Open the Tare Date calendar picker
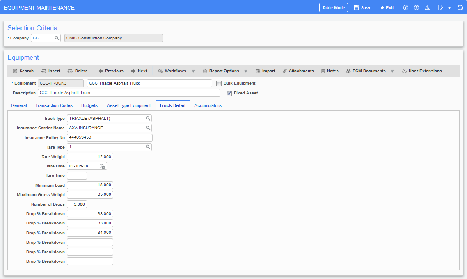467x279 pixels. pos(102,166)
